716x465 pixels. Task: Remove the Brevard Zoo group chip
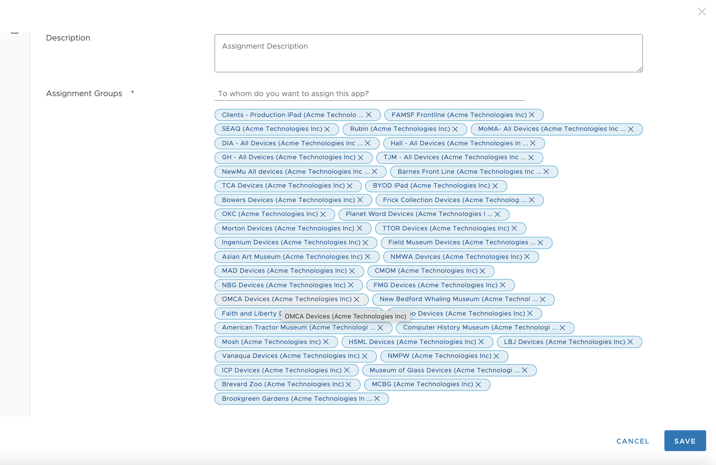click(349, 385)
